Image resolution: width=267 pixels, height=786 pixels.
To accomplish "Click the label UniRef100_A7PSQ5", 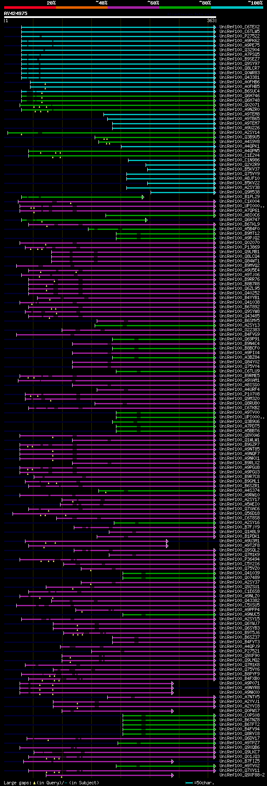I will (239, 54).
